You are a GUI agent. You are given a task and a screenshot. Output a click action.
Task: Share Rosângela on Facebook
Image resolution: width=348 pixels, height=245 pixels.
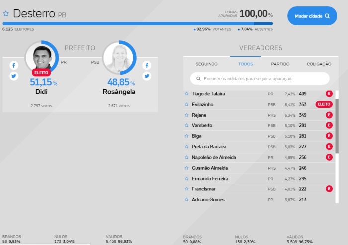pyautogui.click(x=147, y=65)
